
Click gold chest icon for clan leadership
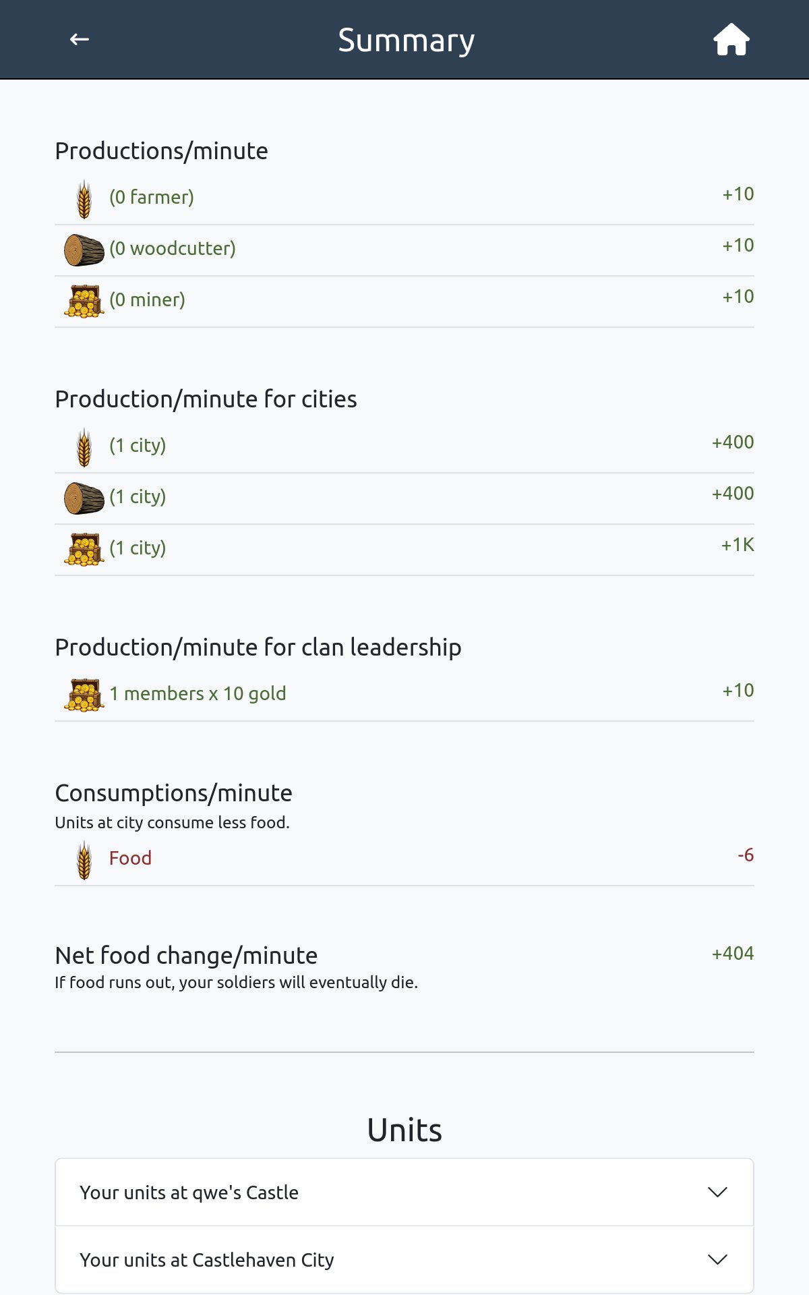point(84,695)
